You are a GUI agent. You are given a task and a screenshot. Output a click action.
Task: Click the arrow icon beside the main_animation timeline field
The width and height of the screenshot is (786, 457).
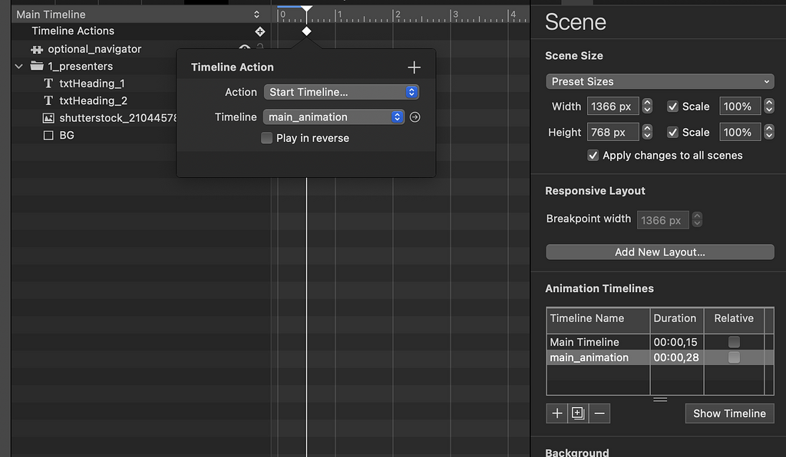(x=413, y=117)
